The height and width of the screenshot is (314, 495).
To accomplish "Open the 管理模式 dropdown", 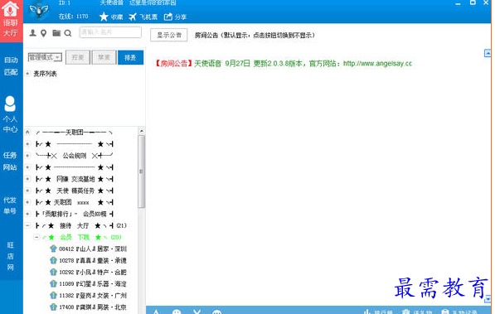I will coord(45,57).
